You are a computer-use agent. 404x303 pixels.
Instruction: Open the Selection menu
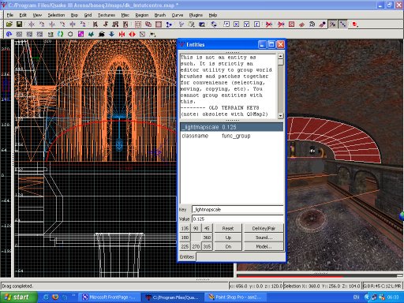tap(56, 15)
